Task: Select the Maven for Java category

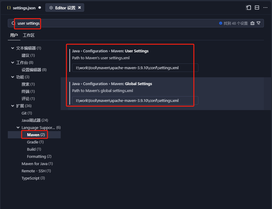Action: pyautogui.click(x=37, y=164)
